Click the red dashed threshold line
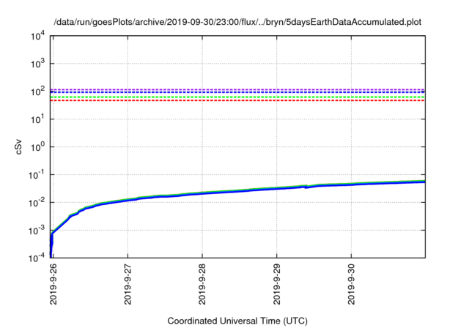 click(237, 101)
